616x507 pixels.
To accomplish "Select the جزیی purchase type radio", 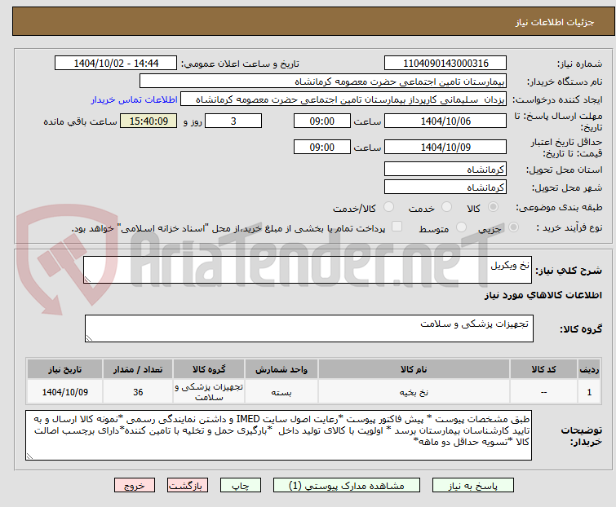I will (x=513, y=227).
